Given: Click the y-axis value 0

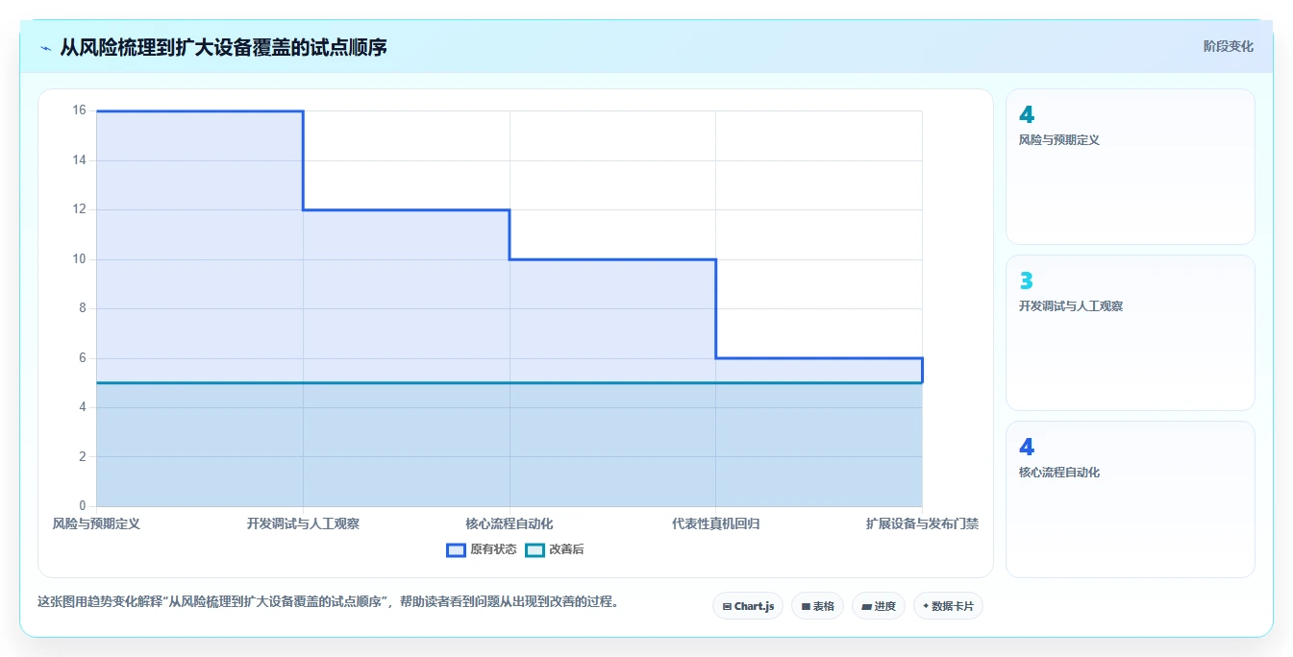Looking at the screenshot, I should pos(82,506).
